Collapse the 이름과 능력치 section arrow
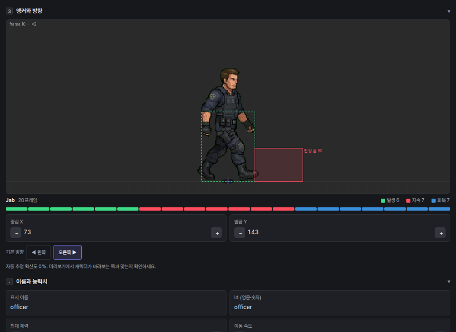Image resolution: width=456 pixels, height=332 pixels. 449,281
